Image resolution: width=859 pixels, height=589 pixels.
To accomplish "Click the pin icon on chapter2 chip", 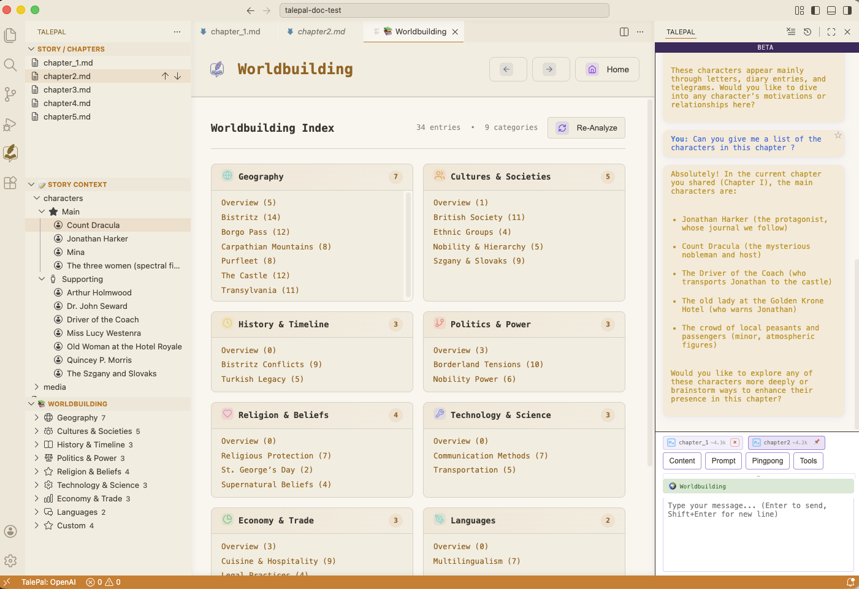I will (817, 442).
